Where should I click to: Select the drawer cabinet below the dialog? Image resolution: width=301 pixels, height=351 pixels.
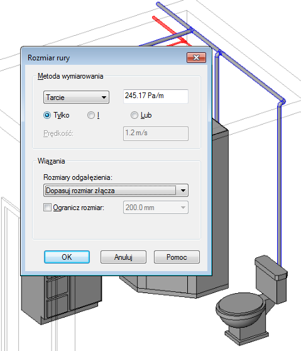[x=62, y=298]
